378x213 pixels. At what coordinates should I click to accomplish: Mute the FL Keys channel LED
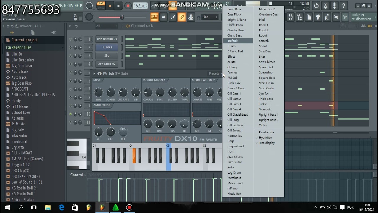71,47
